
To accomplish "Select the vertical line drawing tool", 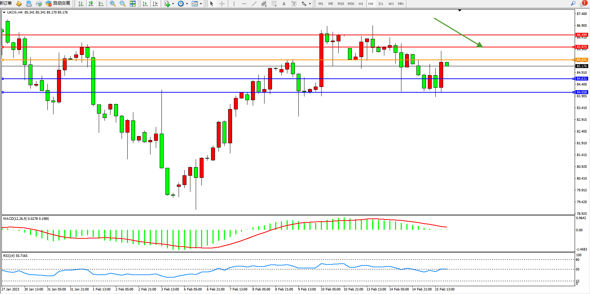I will pyautogui.click(x=234, y=4).
